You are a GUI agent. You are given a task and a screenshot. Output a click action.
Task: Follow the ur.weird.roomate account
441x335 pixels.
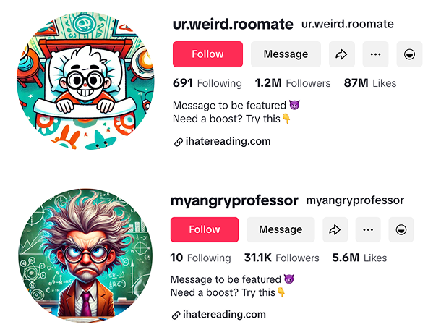207,54
